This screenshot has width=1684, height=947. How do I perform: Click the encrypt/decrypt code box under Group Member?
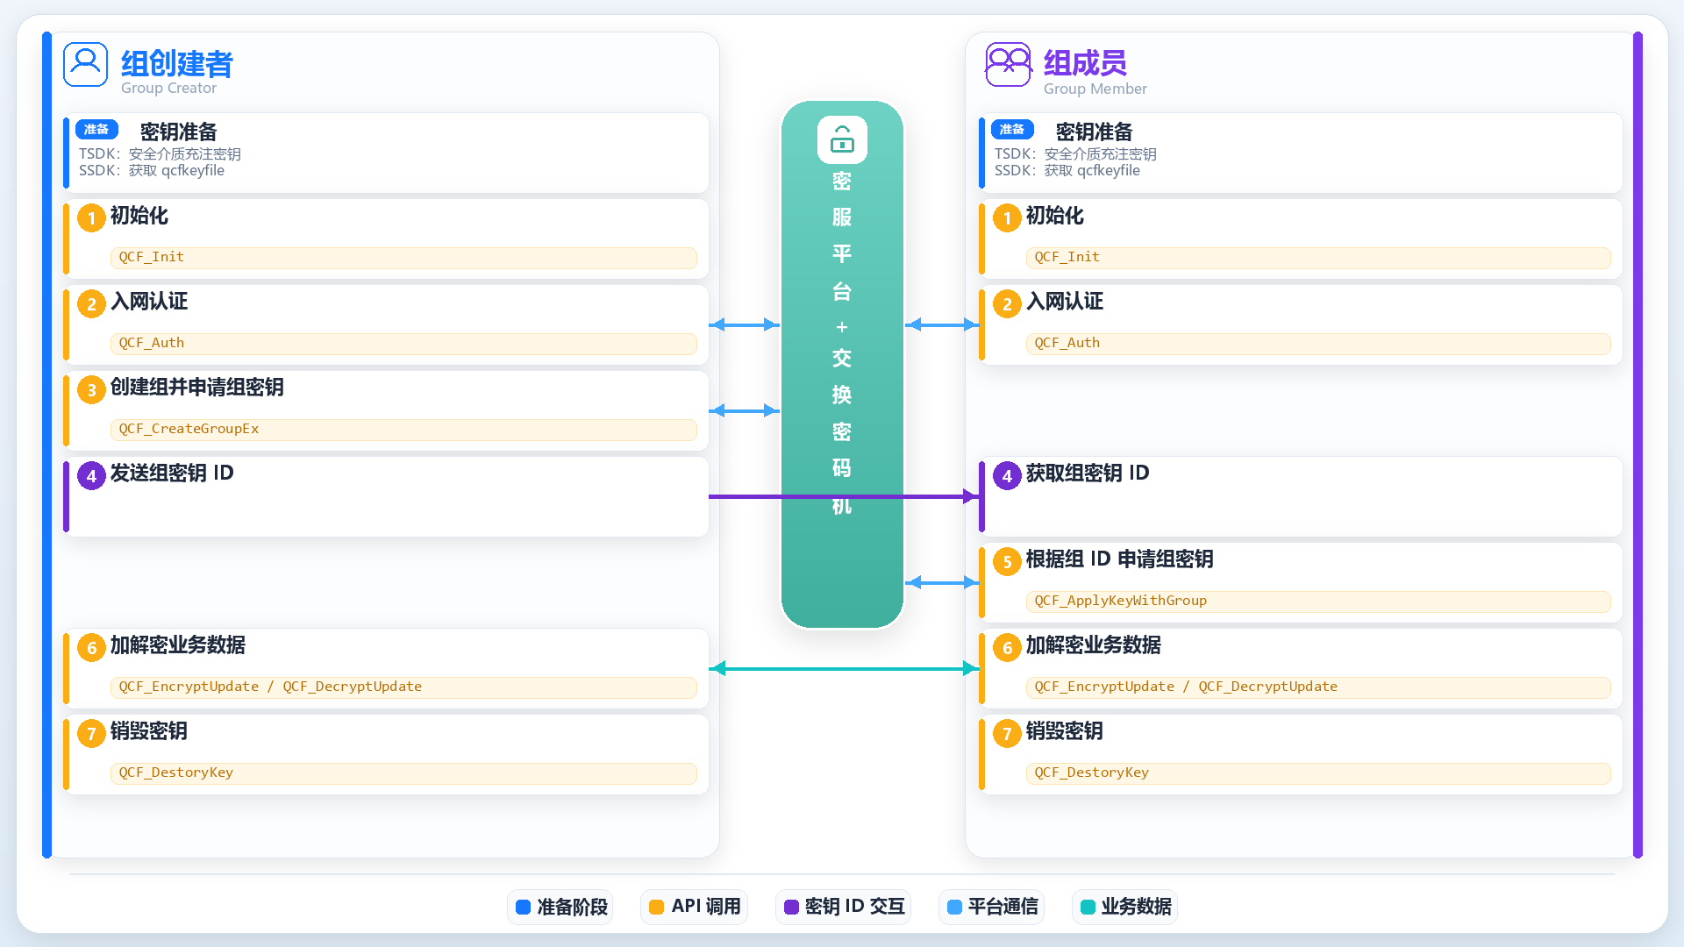(1318, 687)
